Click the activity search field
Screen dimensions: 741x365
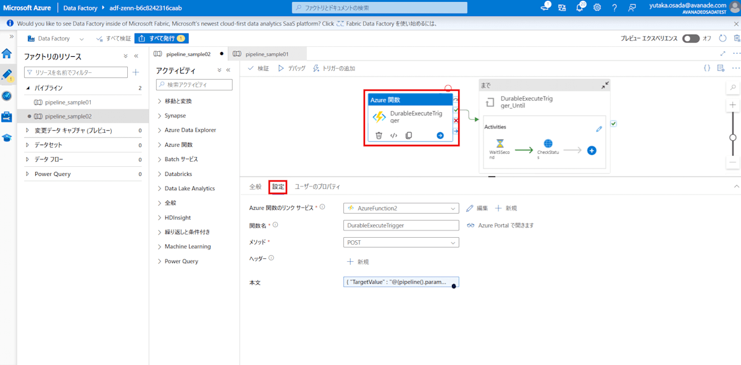[x=194, y=85]
